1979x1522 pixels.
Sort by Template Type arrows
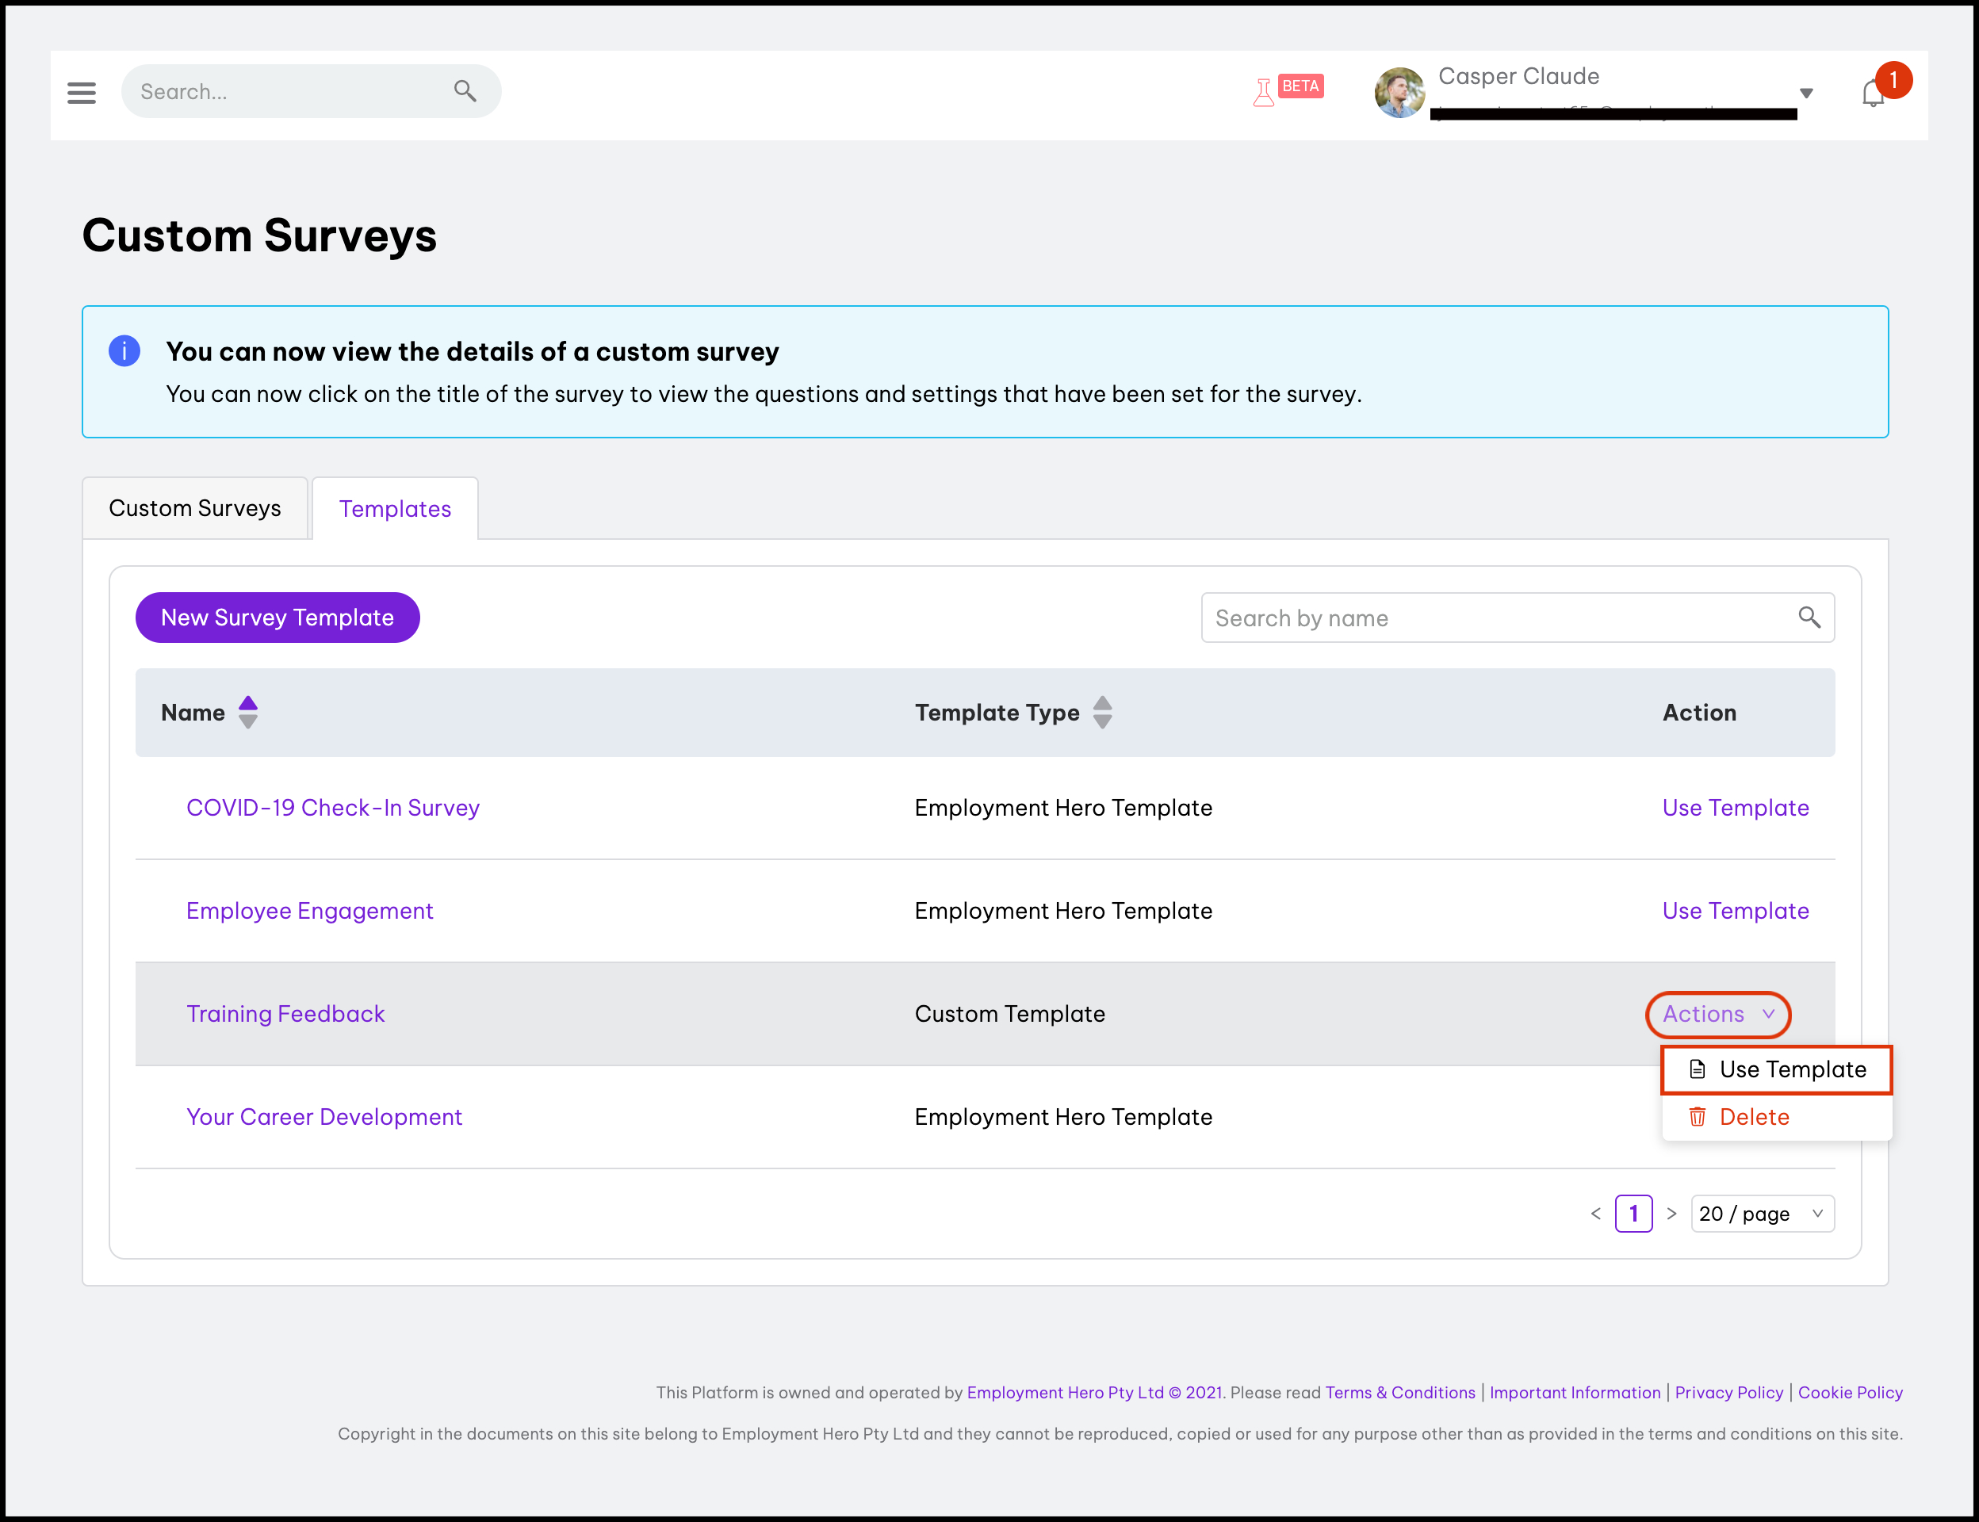(1102, 712)
